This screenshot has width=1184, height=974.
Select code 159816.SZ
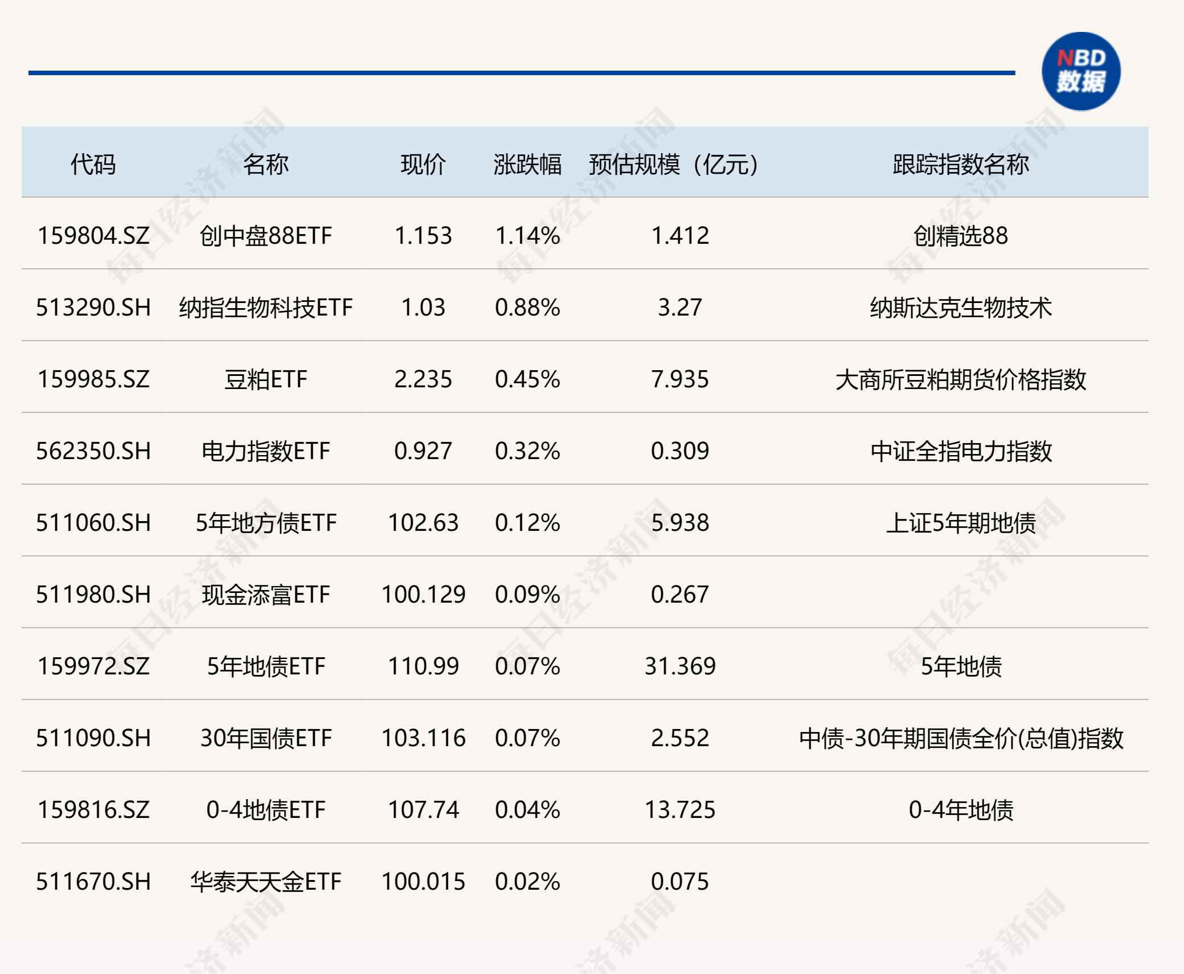click(x=93, y=810)
